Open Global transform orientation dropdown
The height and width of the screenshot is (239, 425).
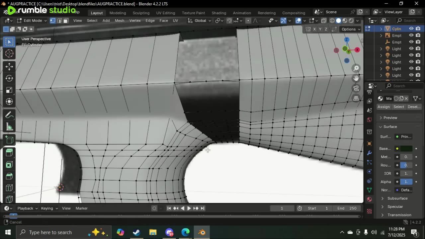[200, 21]
